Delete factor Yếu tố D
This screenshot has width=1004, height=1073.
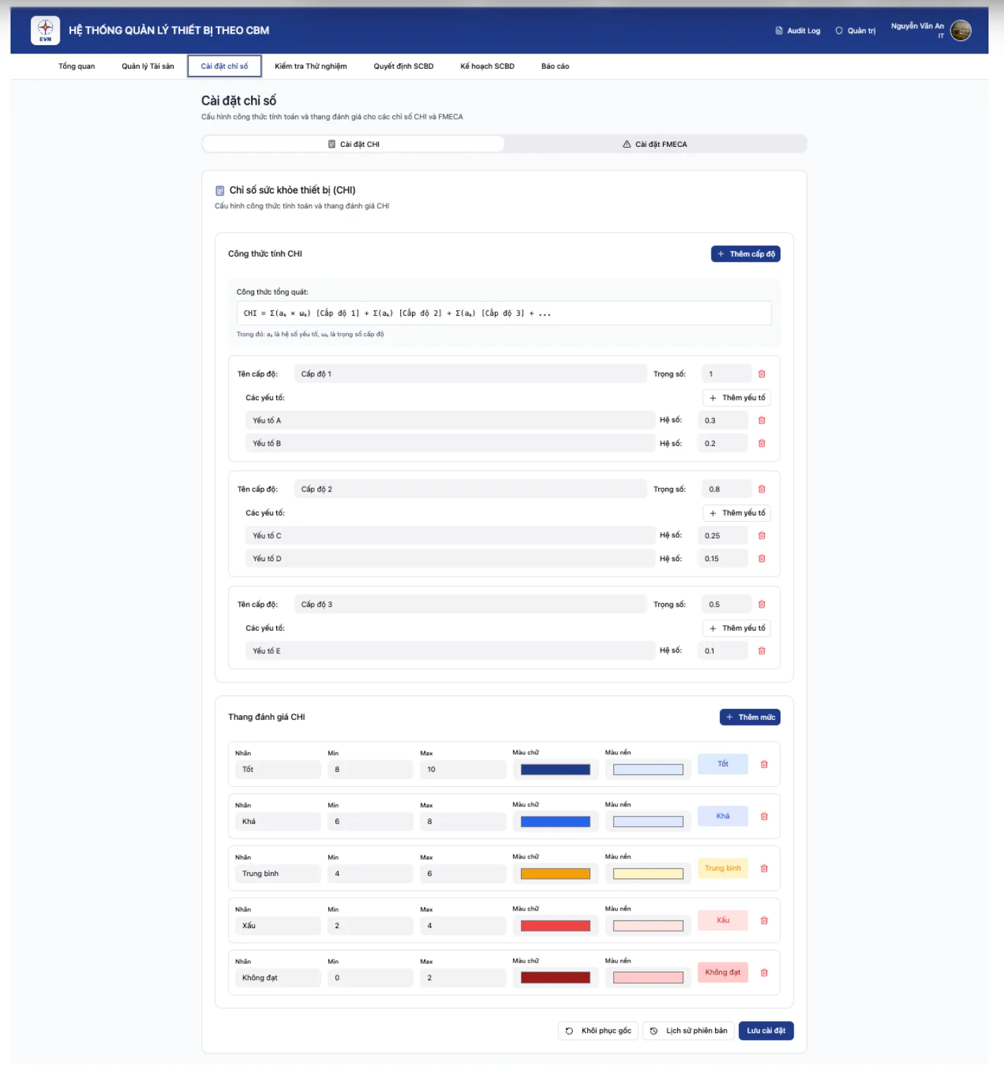(x=761, y=559)
